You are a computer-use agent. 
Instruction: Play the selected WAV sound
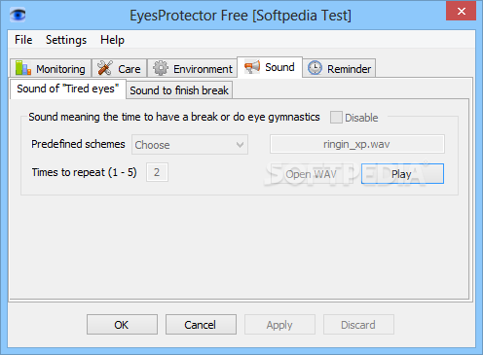pos(402,174)
